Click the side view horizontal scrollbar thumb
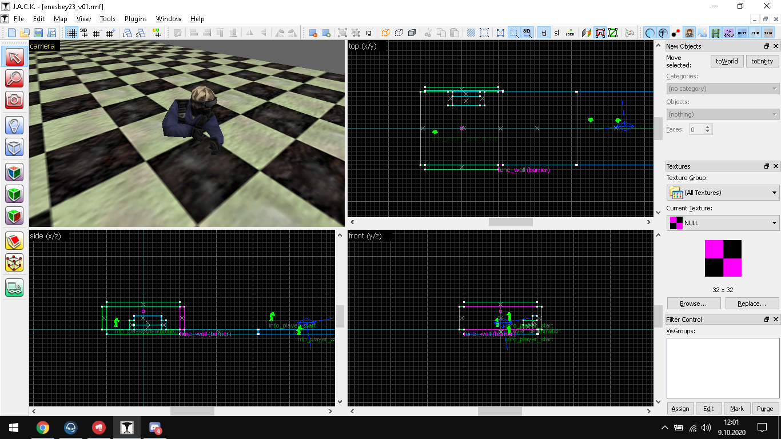This screenshot has width=781, height=439. click(x=193, y=411)
